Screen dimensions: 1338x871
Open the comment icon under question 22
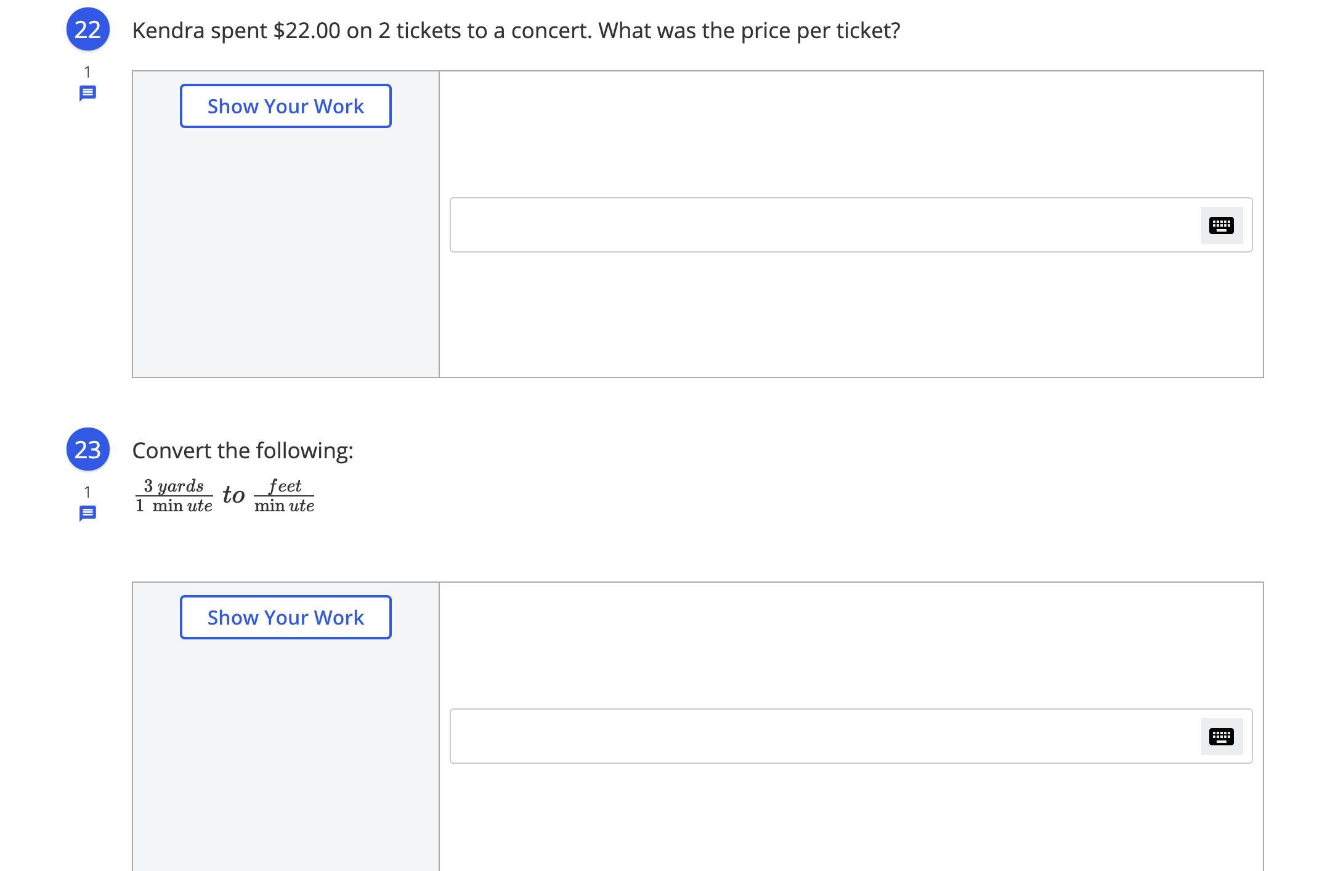tap(87, 94)
